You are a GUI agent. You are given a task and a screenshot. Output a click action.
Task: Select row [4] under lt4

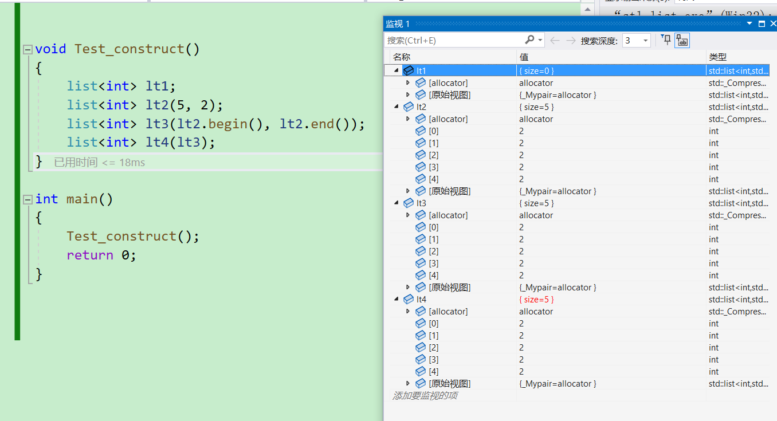tap(579, 372)
